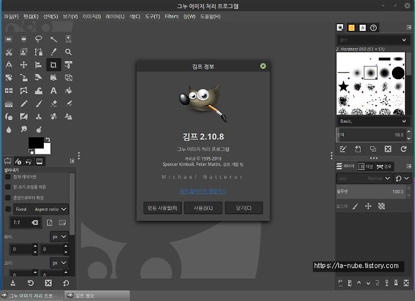Open the position unit px dropdown
This screenshot has width=415, height=301.
point(59,236)
